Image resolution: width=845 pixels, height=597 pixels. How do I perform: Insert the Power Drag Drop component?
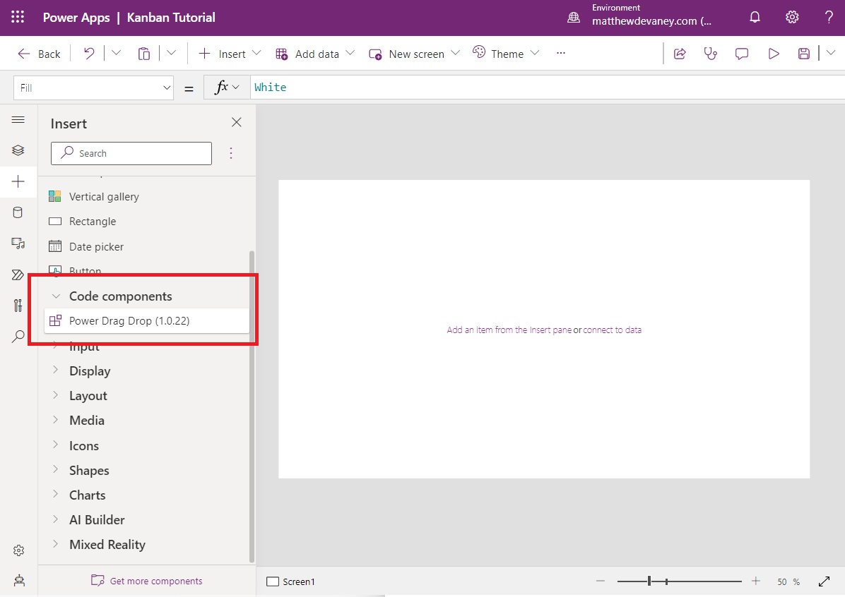tap(131, 320)
